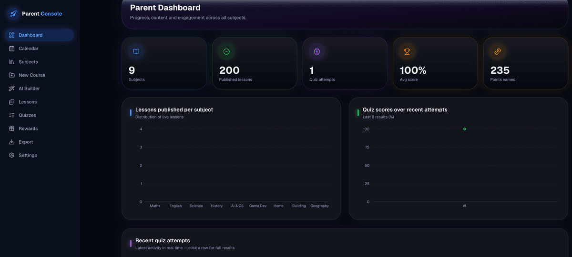The width and height of the screenshot is (572, 257).
Task: Click the Maths axis label
Action: 155,206
